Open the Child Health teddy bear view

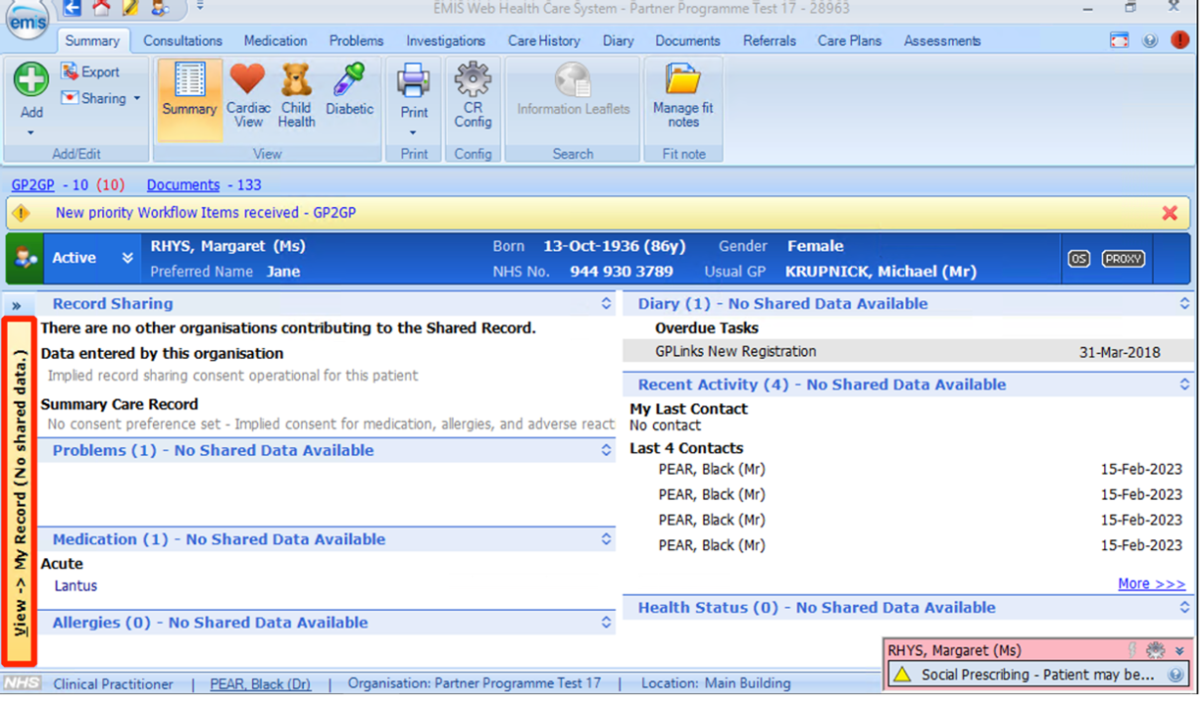click(296, 80)
